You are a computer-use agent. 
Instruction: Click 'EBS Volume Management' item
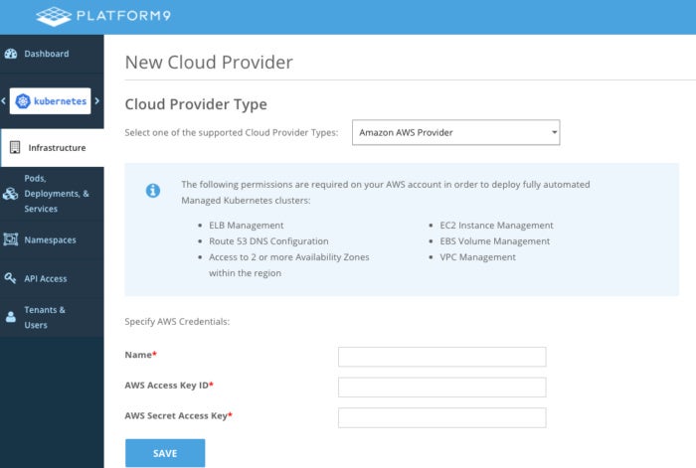(x=495, y=241)
